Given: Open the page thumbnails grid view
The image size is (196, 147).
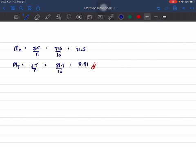Looking at the screenshot, I should [x=13, y=8].
